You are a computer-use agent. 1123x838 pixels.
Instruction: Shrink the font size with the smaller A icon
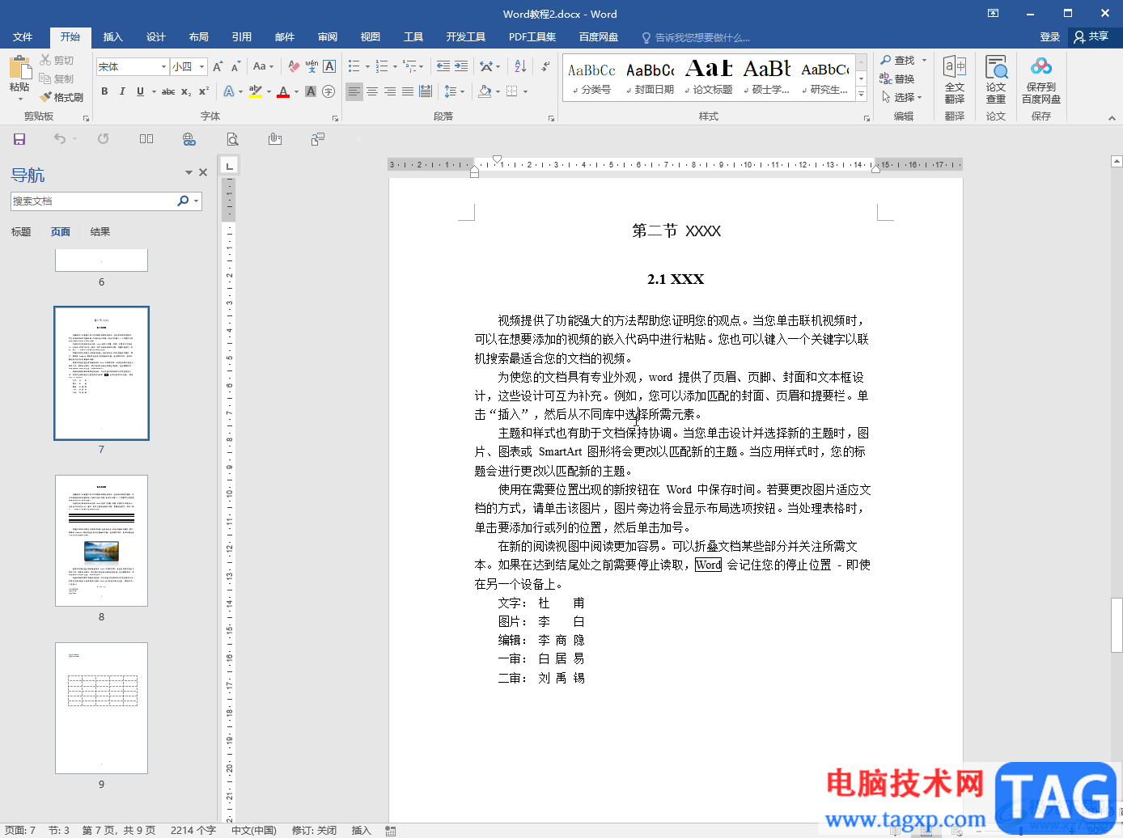click(235, 66)
